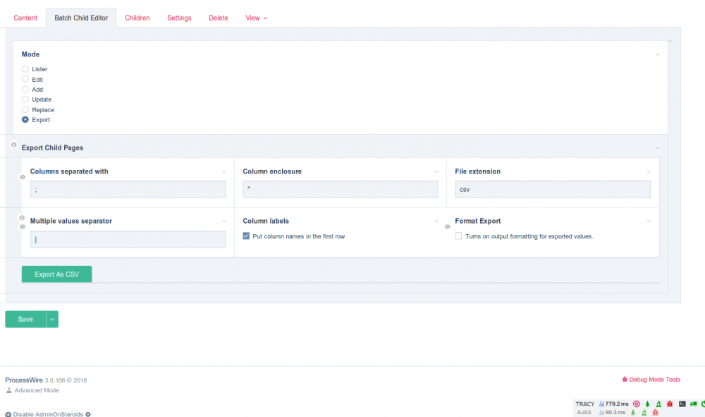Click the gear icon after Disable AdminOnSteroids
Image resolution: width=705 pixels, height=417 pixels.
(x=88, y=414)
